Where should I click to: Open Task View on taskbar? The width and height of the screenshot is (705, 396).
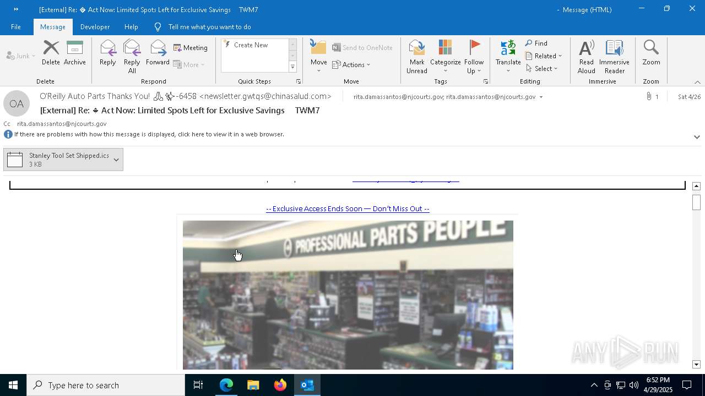[x=198, y=385]
